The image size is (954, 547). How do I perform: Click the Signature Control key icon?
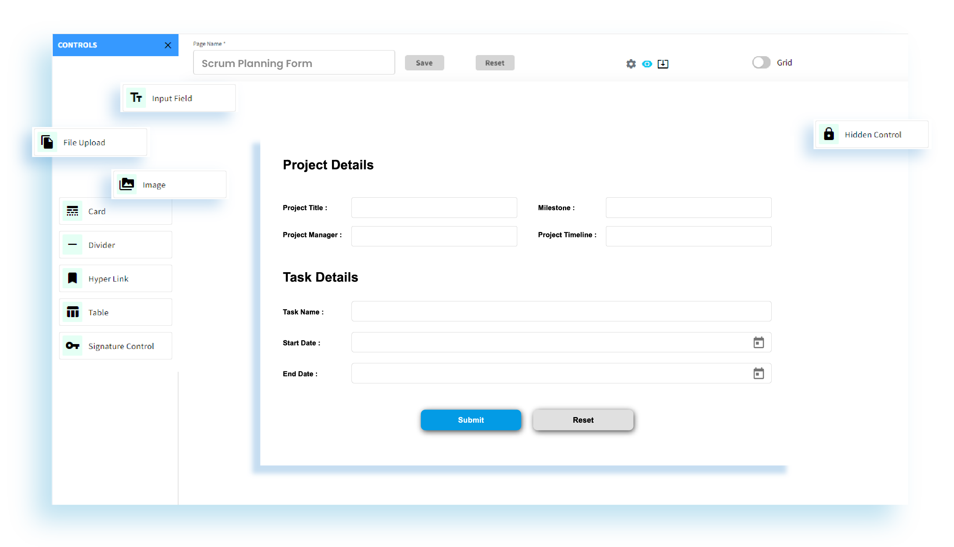[x=72, y=346]
